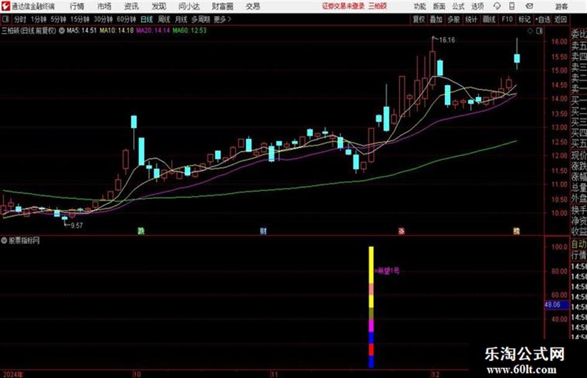Open the 行情 menu

click(x=77, y=6)
